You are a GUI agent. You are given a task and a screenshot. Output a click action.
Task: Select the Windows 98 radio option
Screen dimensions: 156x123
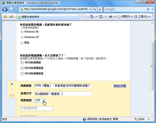22,32
